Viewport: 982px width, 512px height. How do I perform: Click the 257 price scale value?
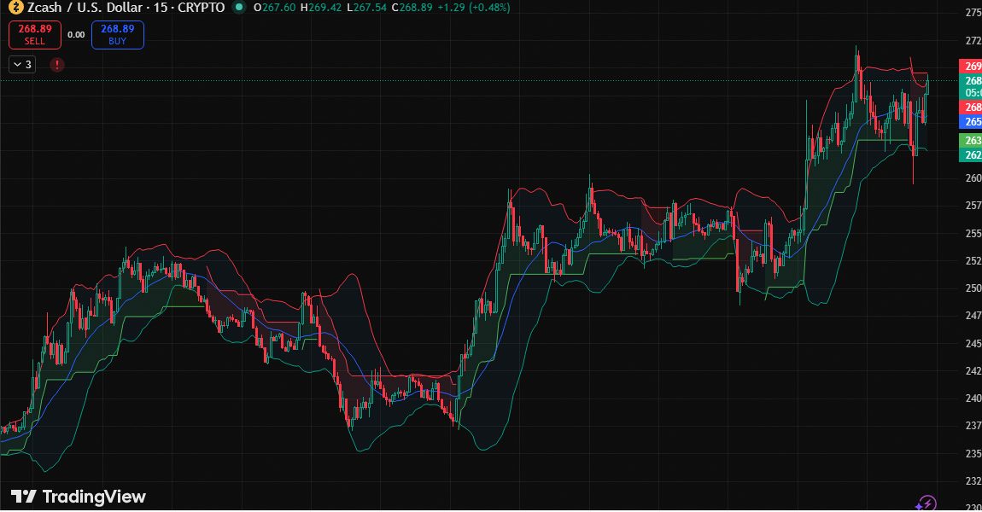[x=973, y=206]
